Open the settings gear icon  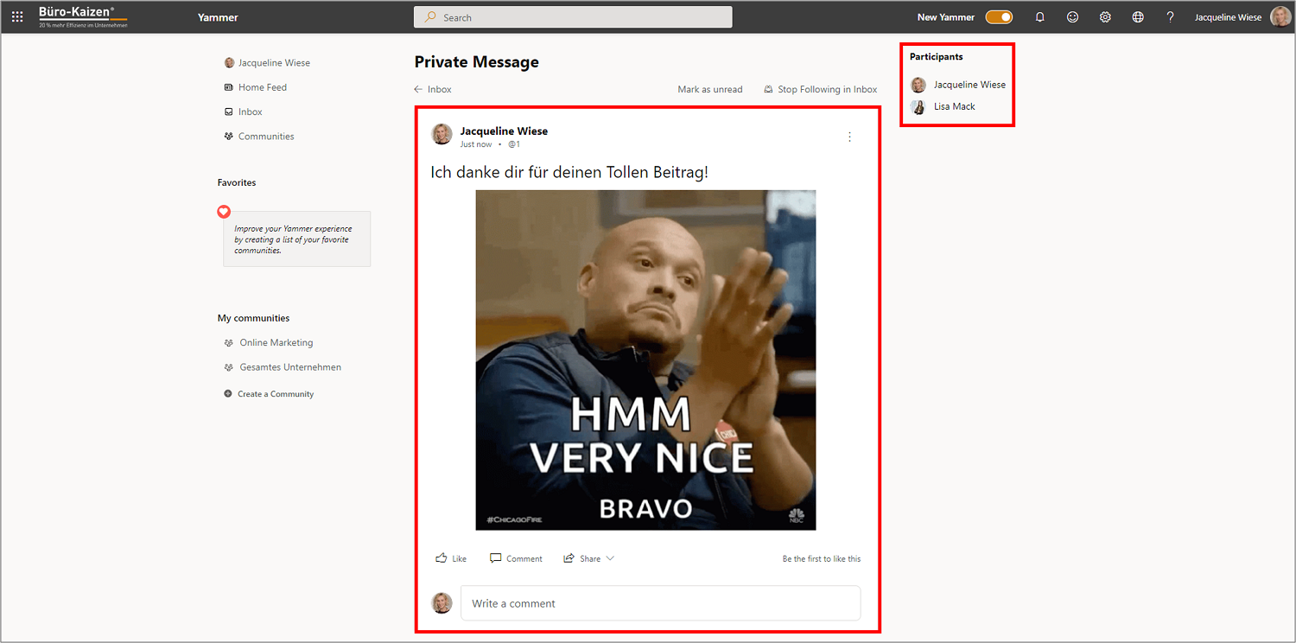[x=1105, y=17]
